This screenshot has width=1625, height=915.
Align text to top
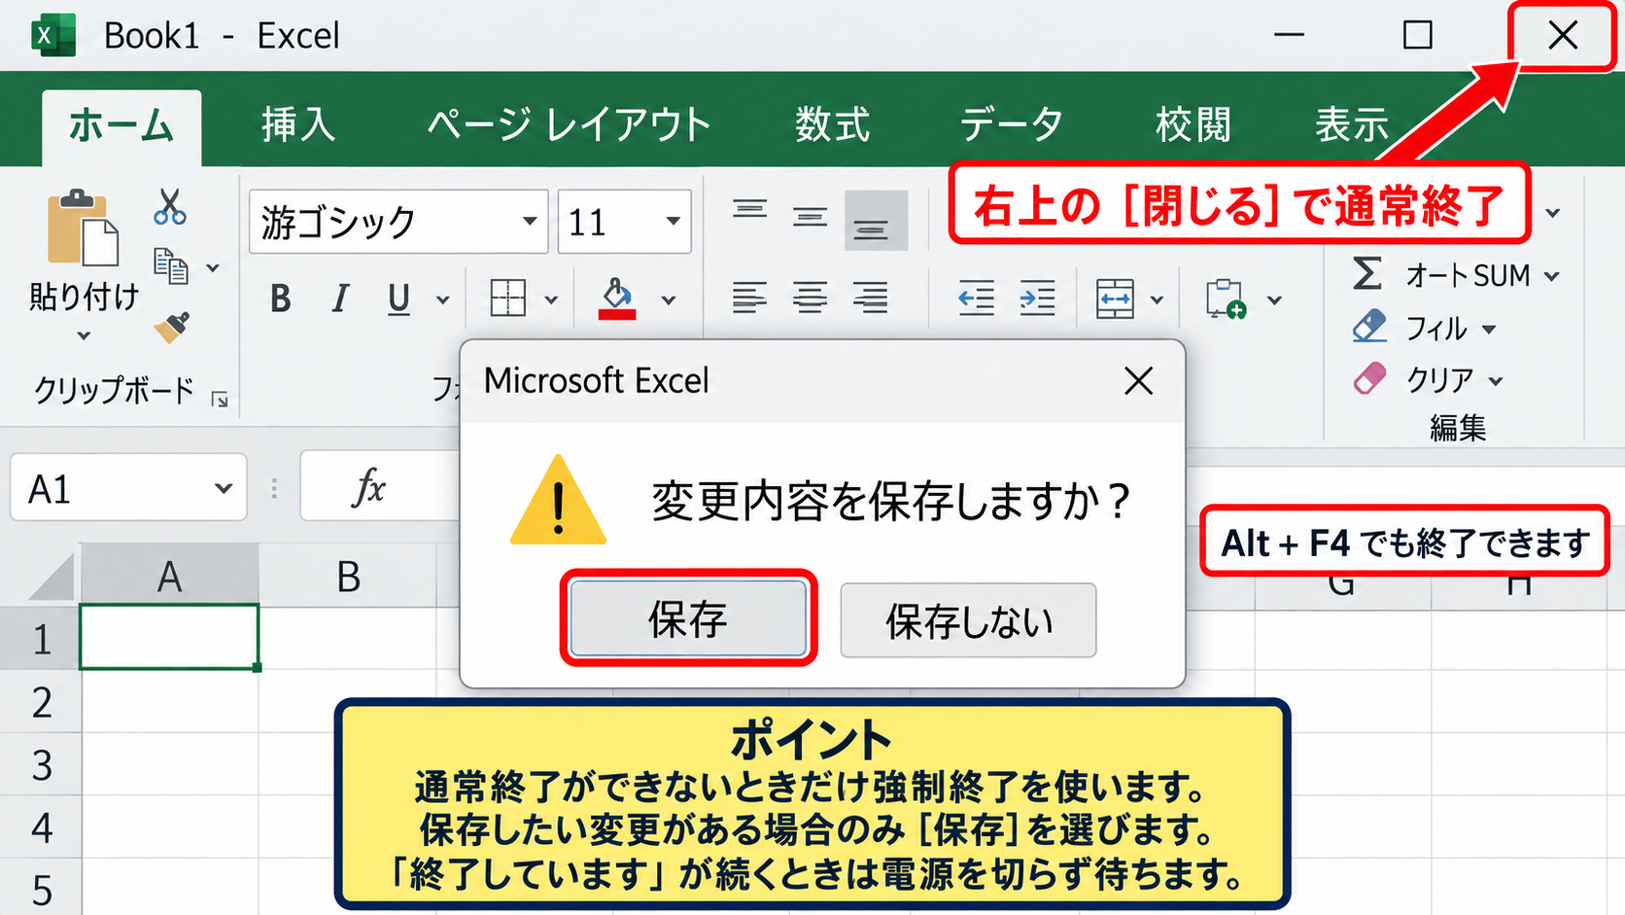click(749, 210)
